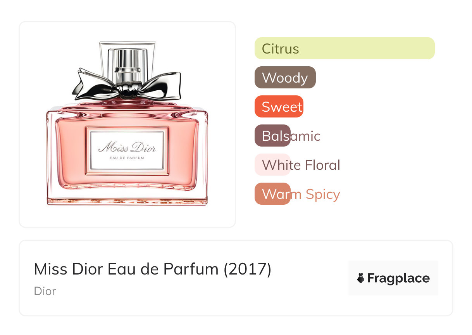
Task: Click the silver bow on the bottle
Action: point(127,84)
